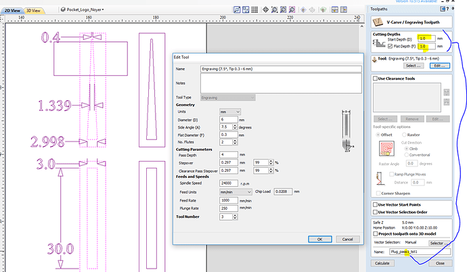467x272 pixels.
Task: Click the tool Edit... button
Action: 440,66
